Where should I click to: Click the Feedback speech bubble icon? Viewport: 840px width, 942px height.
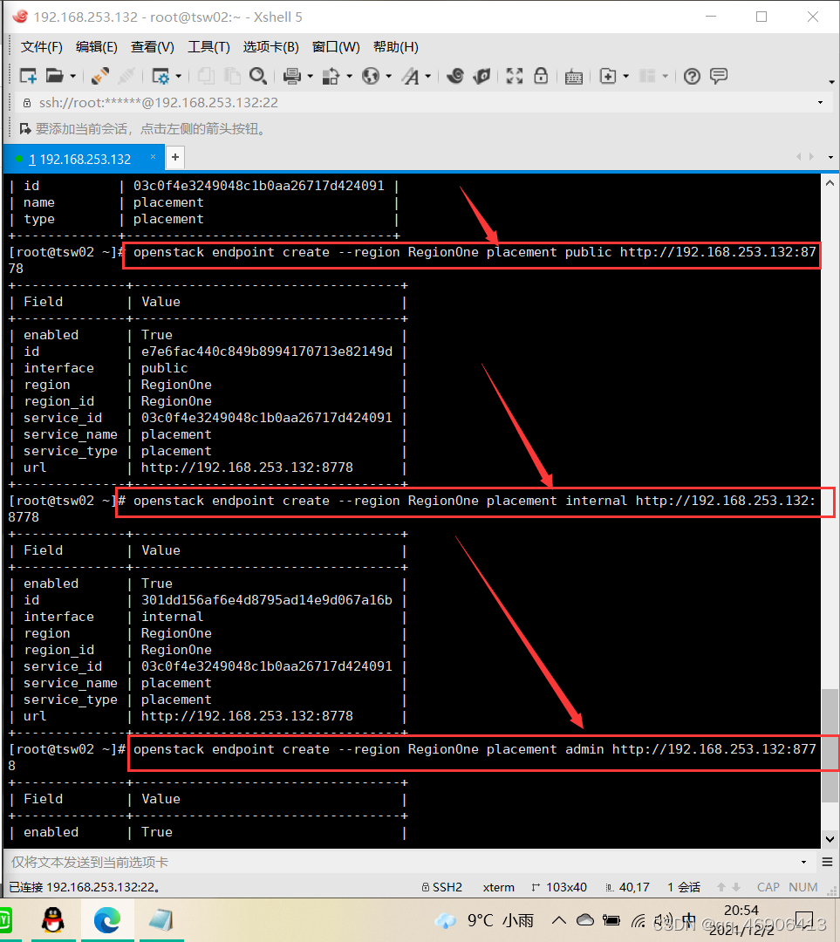point(719,76)
